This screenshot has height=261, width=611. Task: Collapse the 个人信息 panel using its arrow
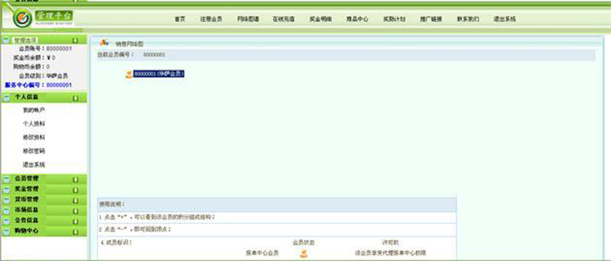(75, 98)
